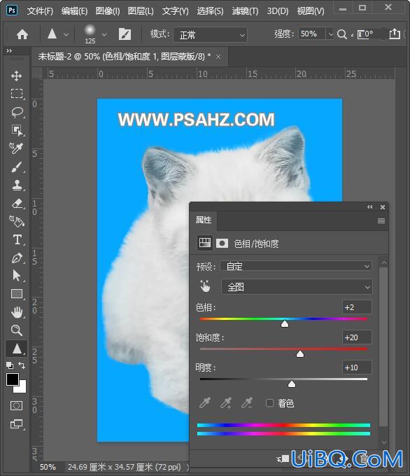410x476 pixels.
Task: Open the 编辑(E) menu
Action: click(74, 11)
